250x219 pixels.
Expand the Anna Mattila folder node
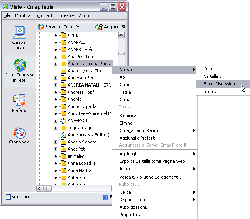(x=55, y=170)
